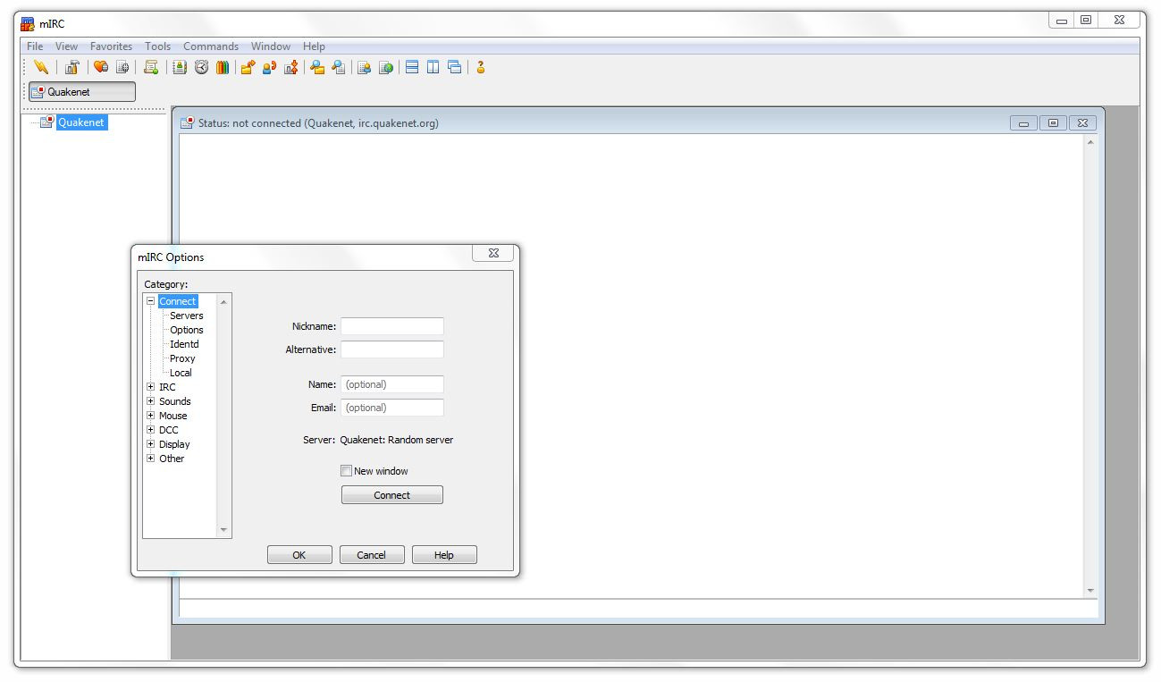The image size is (1161, 682).
Task: Tile windows horizontally via toolbar icon
Action: 412,67
